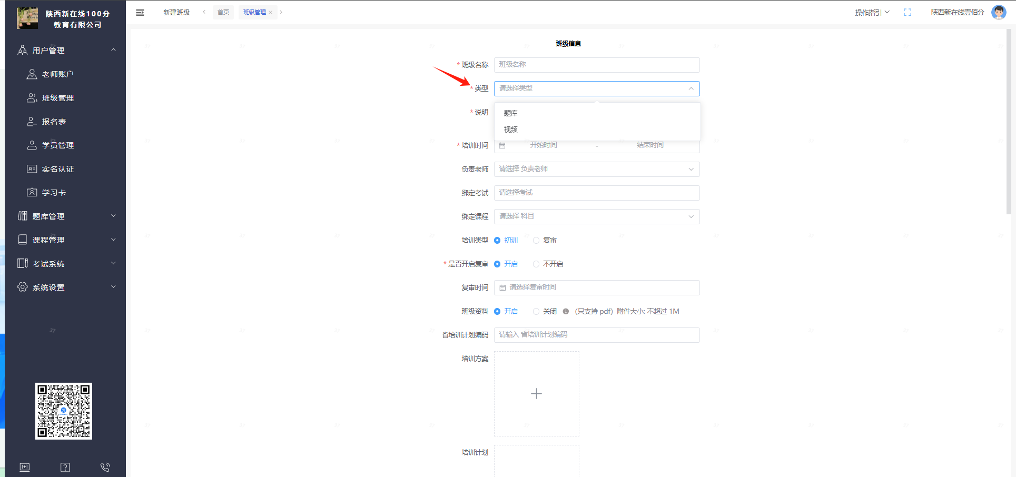Screen dimensions: 1016x477
Task: Click the 开始时间 date field
Action: pyautogui.click(x=544, y=145)
